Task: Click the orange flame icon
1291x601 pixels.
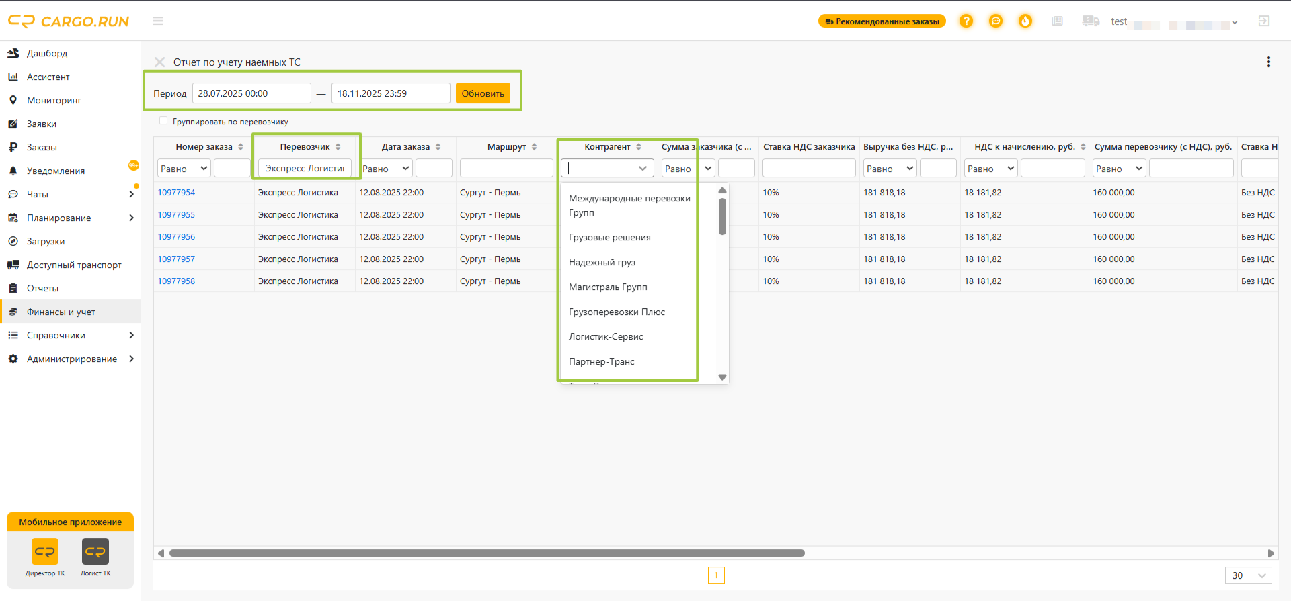Action: 1025,21
